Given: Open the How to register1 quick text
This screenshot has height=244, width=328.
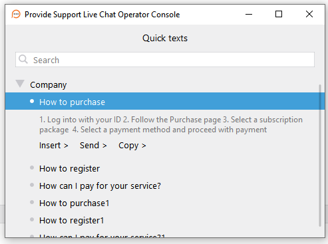Looking at the screenshot, I should (72, 221).
